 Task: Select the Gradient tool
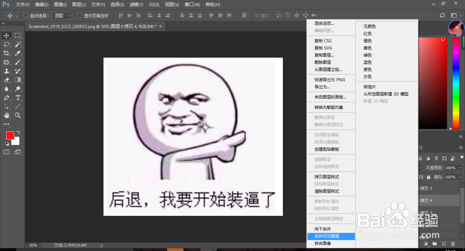18,80
